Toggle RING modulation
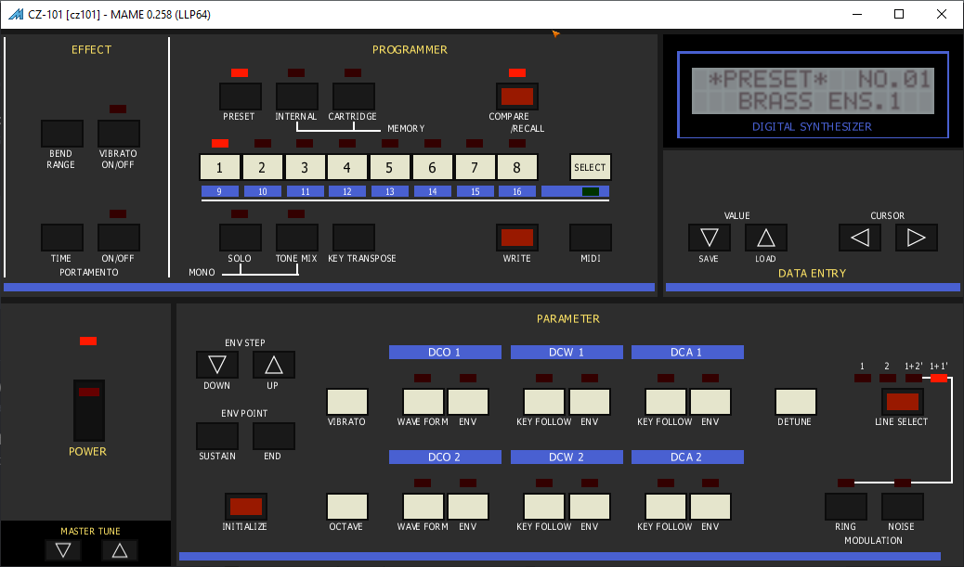Viewport: 964px width, 567px height. 846,507
